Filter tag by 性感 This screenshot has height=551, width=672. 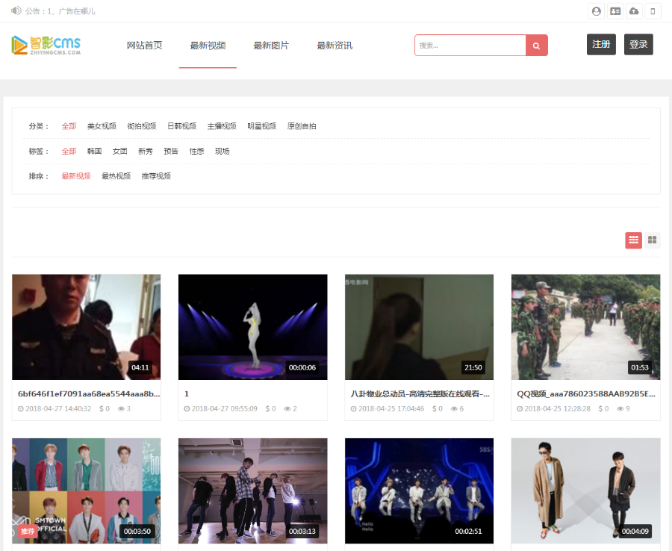[196, 152]
